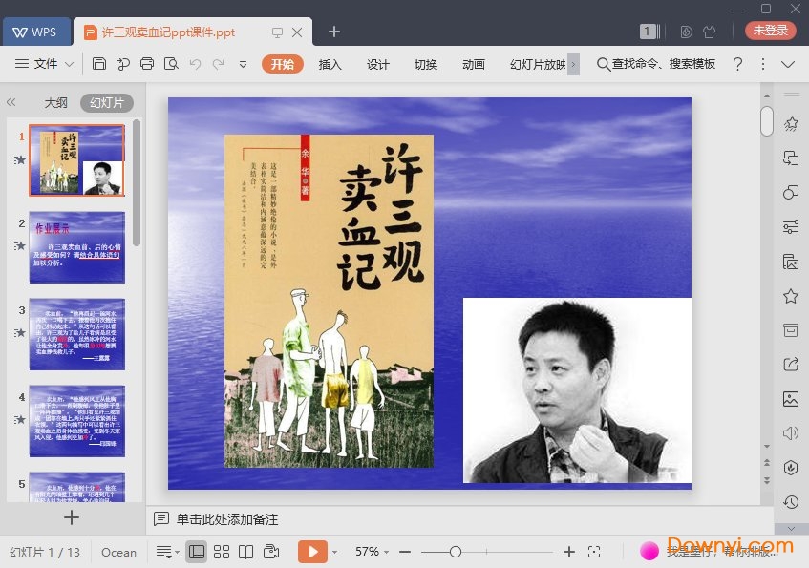This screenshot has height=568, width=809.
Task: Open the quick access toolbar customization dropdown
Action: coord(241,64)
